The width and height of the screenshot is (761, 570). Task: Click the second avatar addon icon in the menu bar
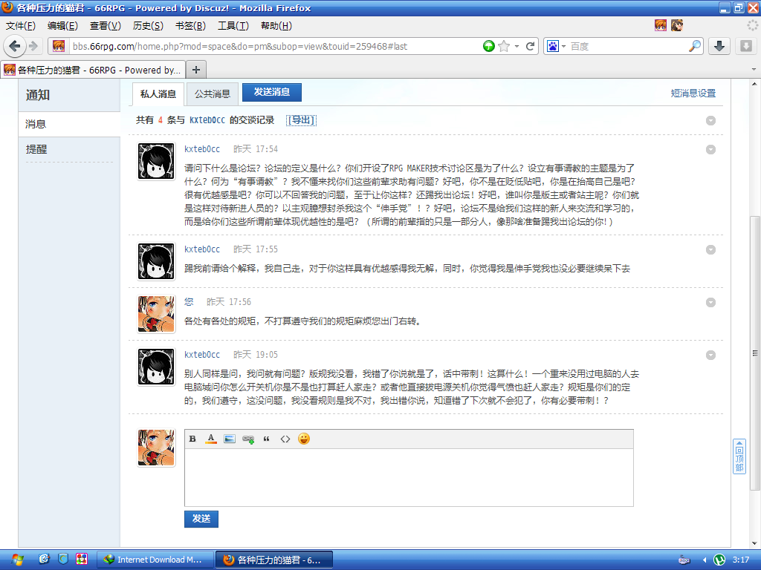coord(677,25)
